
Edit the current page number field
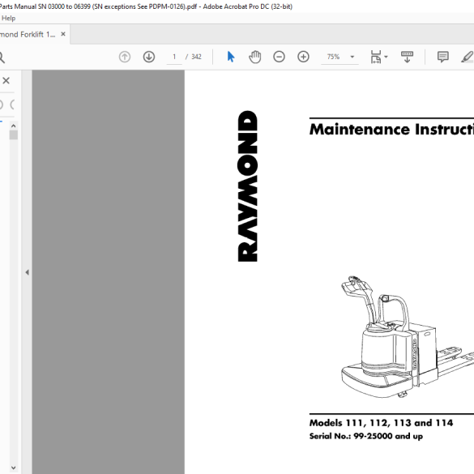click(174, 57)
